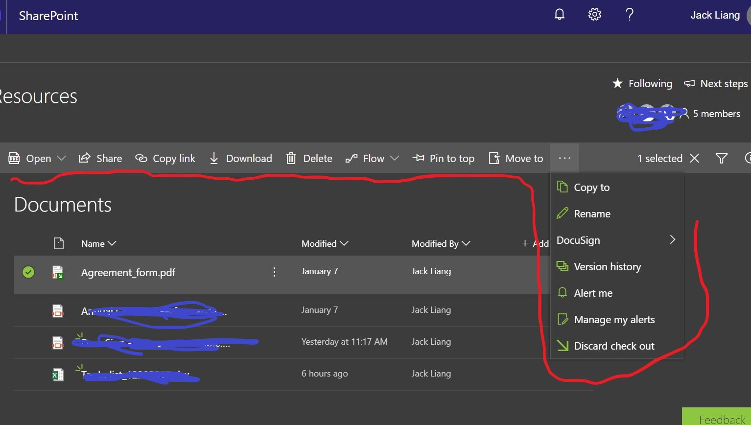
Task: Click the Pin to top pin icon
Action: pos(418,158)
